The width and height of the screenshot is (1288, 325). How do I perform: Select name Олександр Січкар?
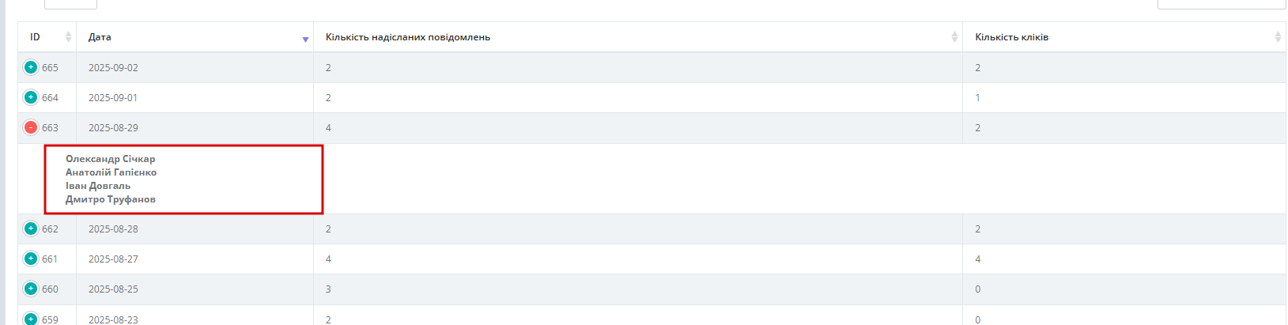pos(110,159)
